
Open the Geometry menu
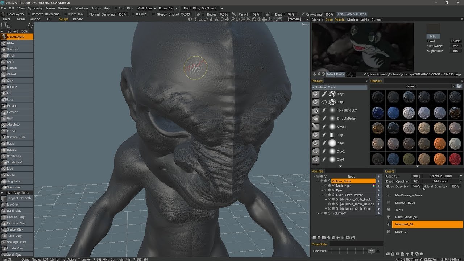coord(65,8)
